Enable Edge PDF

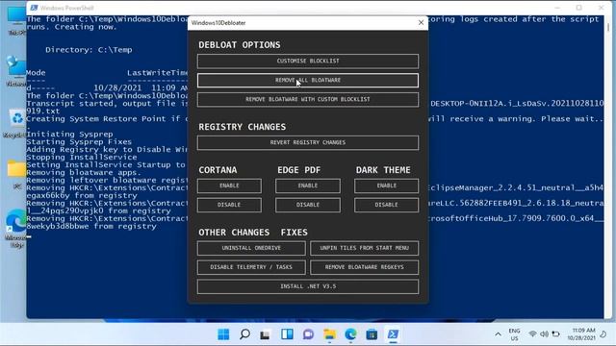pos(308,185)
